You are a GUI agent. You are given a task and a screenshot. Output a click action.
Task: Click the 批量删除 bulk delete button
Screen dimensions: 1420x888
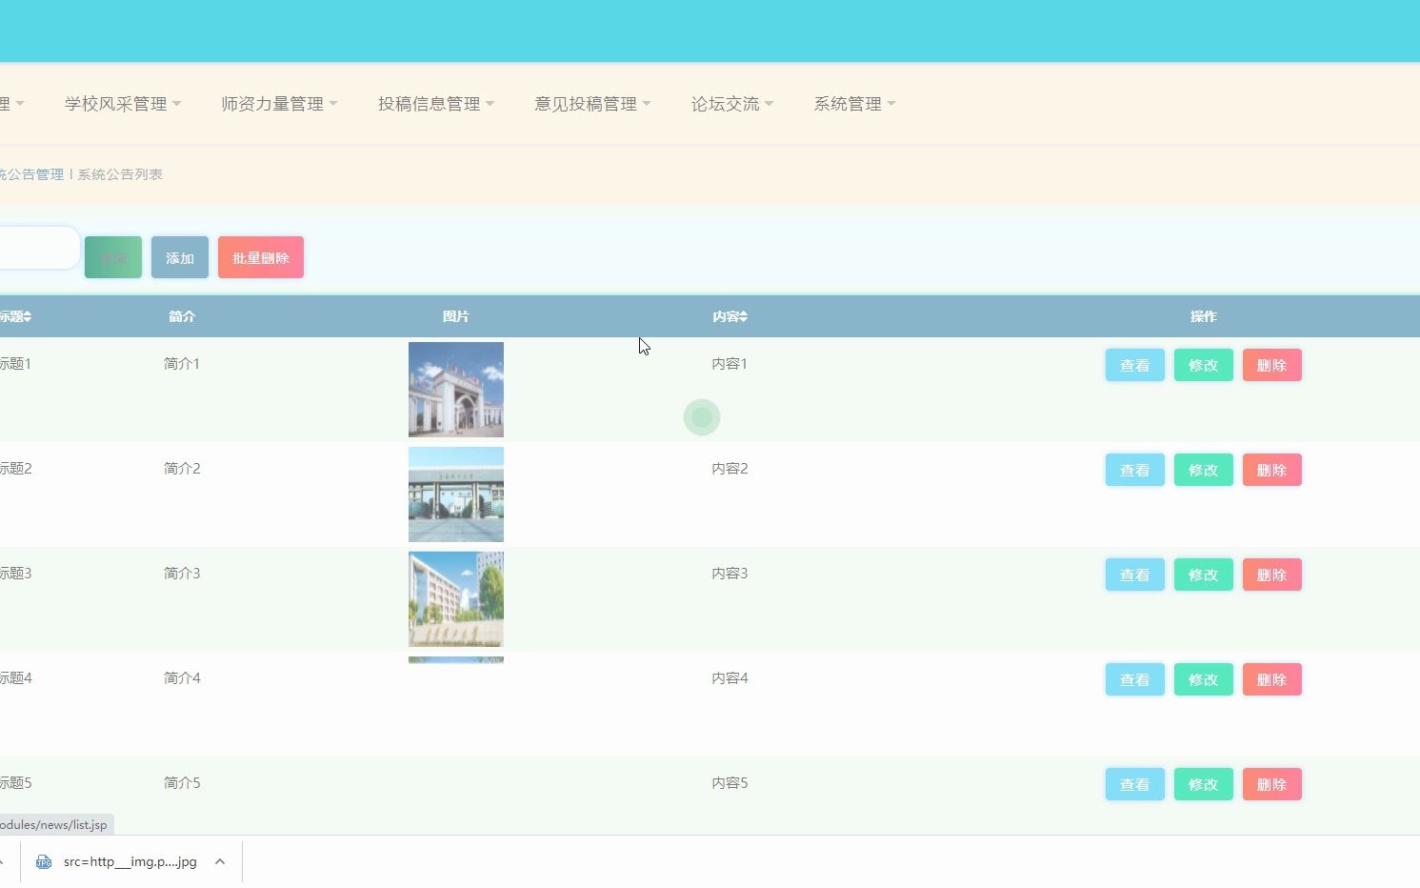[260, 257]
